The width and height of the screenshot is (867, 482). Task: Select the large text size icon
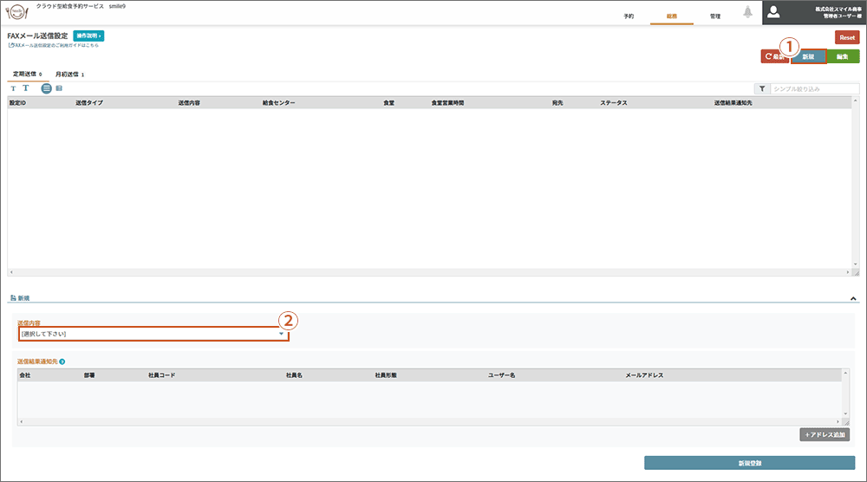pyautogui.click(x=26, y=88)
